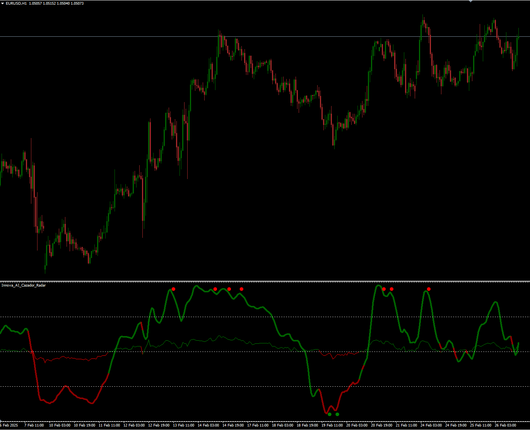530x430 pixels.
Task: Click the first red signal dot near 13 Feb
Action: tap(173, 289)
